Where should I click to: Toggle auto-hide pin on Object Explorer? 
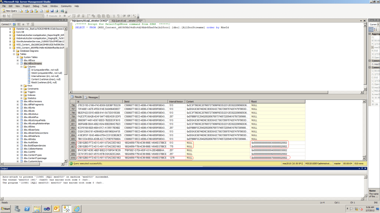[62, 20]
